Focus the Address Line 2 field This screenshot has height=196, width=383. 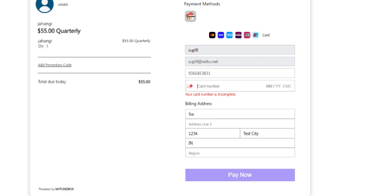pyautogui.click(x=240, y=124)
